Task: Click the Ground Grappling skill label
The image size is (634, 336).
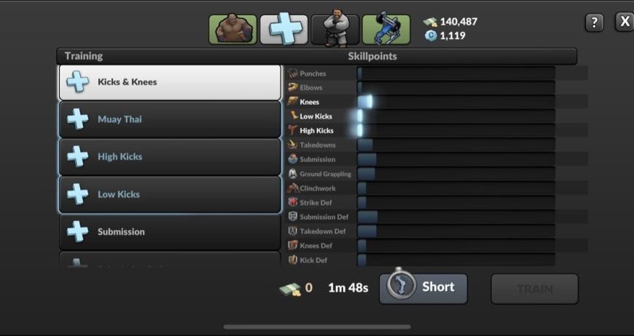Action: (326, 174)
